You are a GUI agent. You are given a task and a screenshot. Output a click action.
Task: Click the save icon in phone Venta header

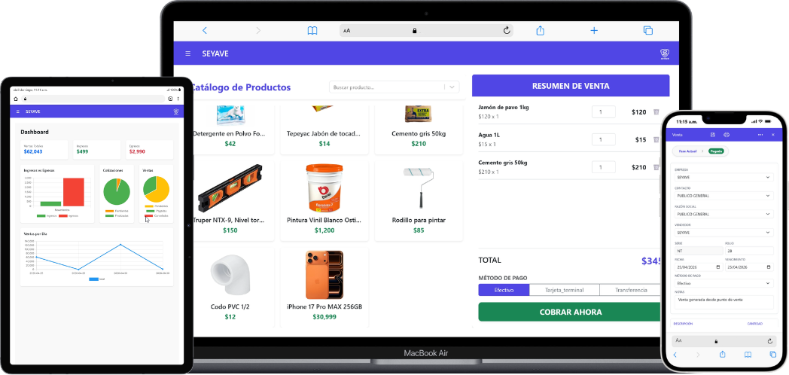click(712, 135)
